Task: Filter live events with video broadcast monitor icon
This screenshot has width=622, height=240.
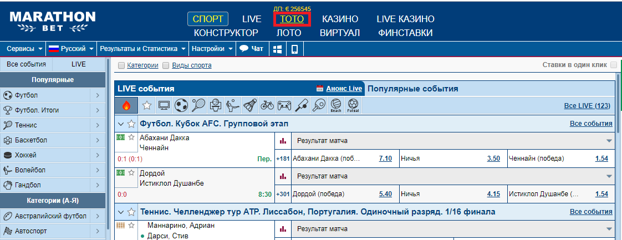Action: point(164,105)
